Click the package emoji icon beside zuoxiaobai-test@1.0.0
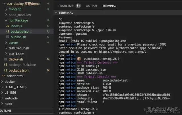 pos(79,59)
